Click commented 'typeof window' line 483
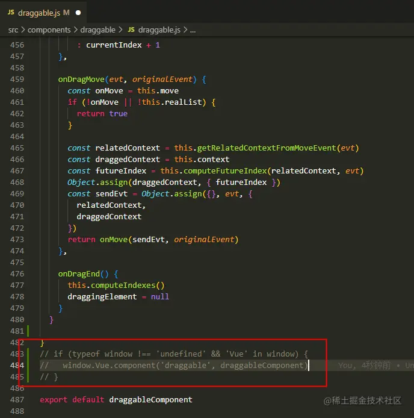Image resolution: width=414 pixels, height=418 pixels. pyautogui.click(x=102, y=354)
